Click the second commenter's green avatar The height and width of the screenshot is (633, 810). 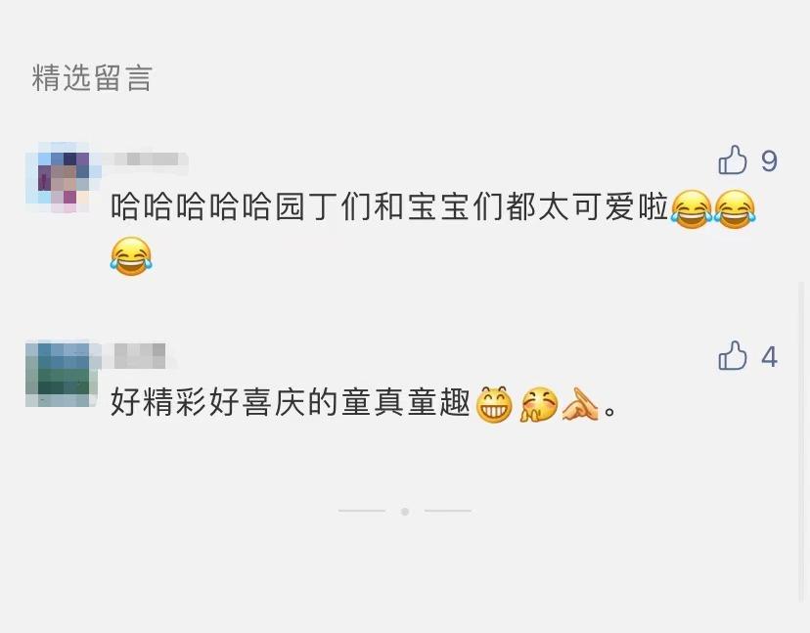pos(61,374)
